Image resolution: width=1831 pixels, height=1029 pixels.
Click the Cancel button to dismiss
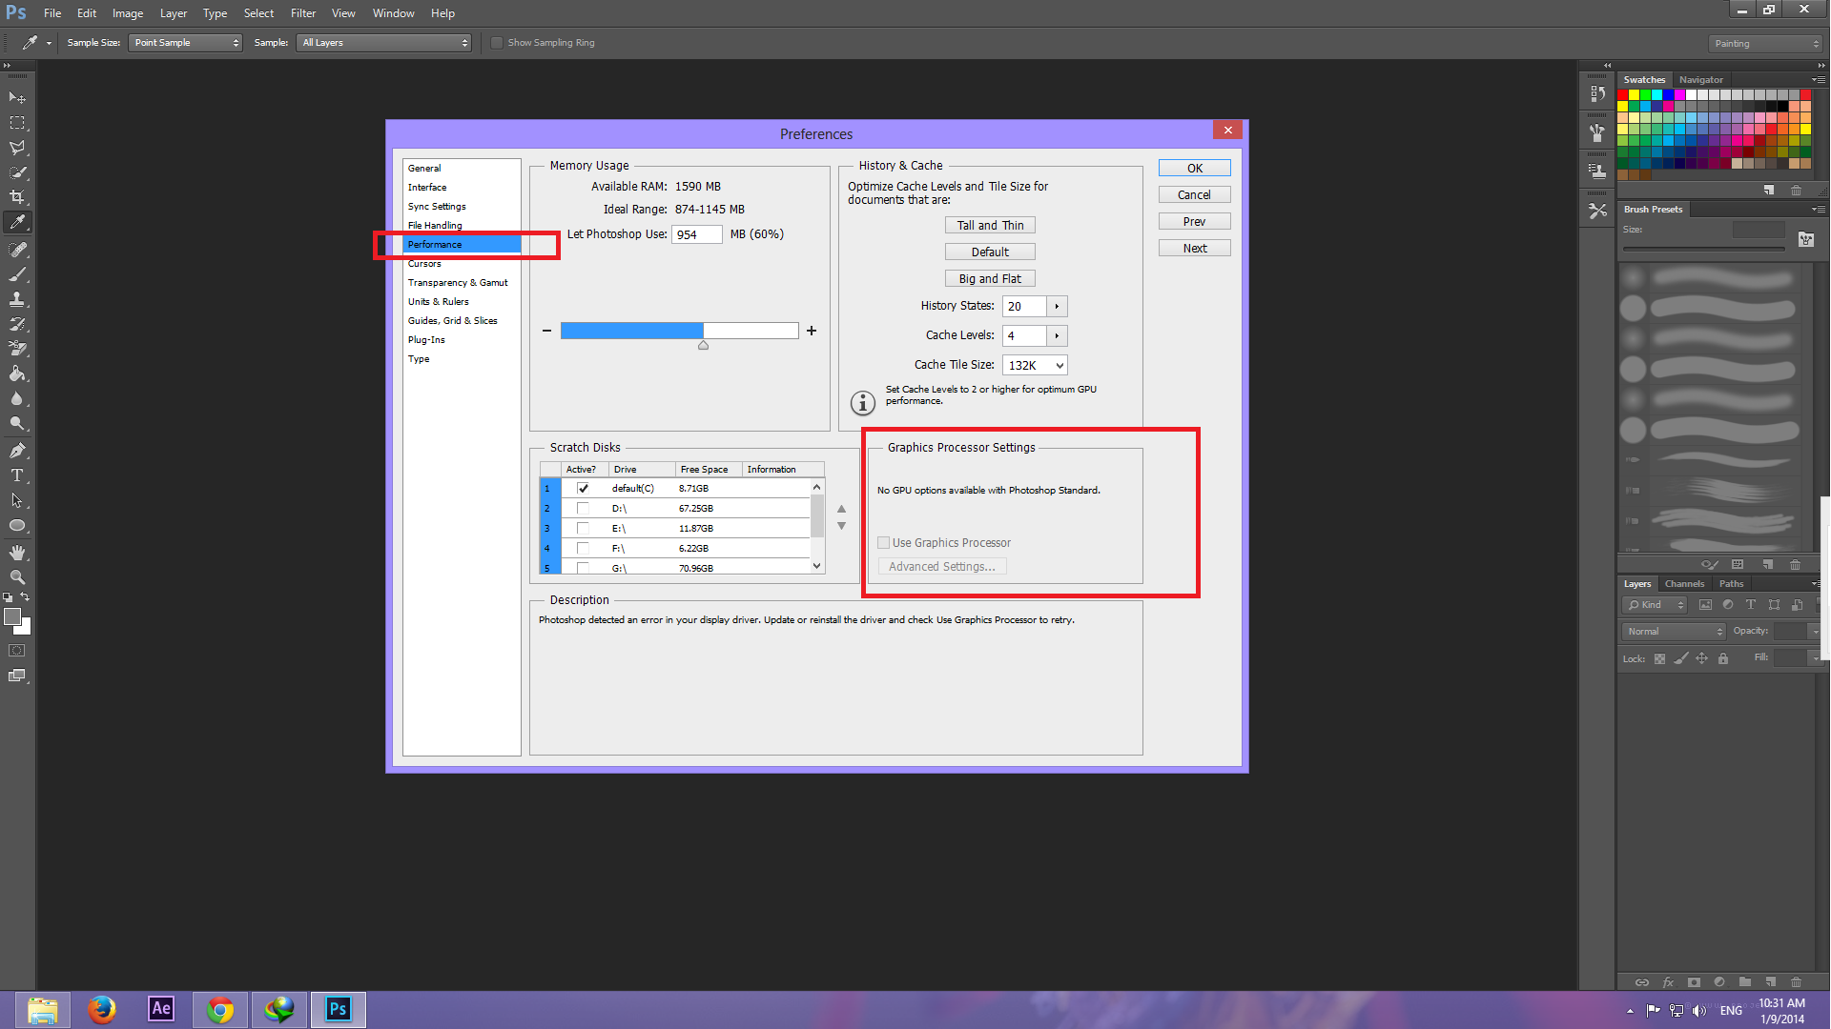click(1193, 194)
